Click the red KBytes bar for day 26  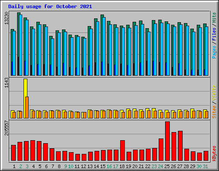174,147
